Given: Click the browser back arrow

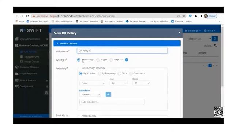Looking at the screenshot, I should tap(17, 16).
